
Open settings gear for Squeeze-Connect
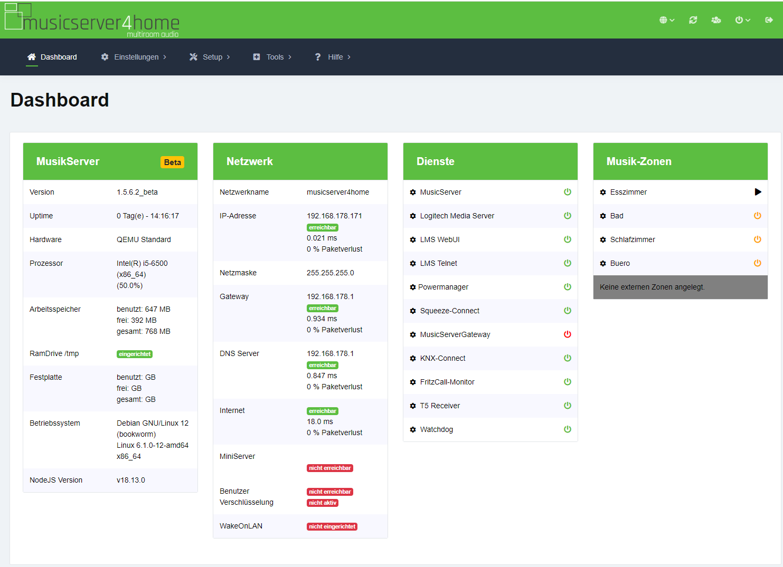point(413,311)
